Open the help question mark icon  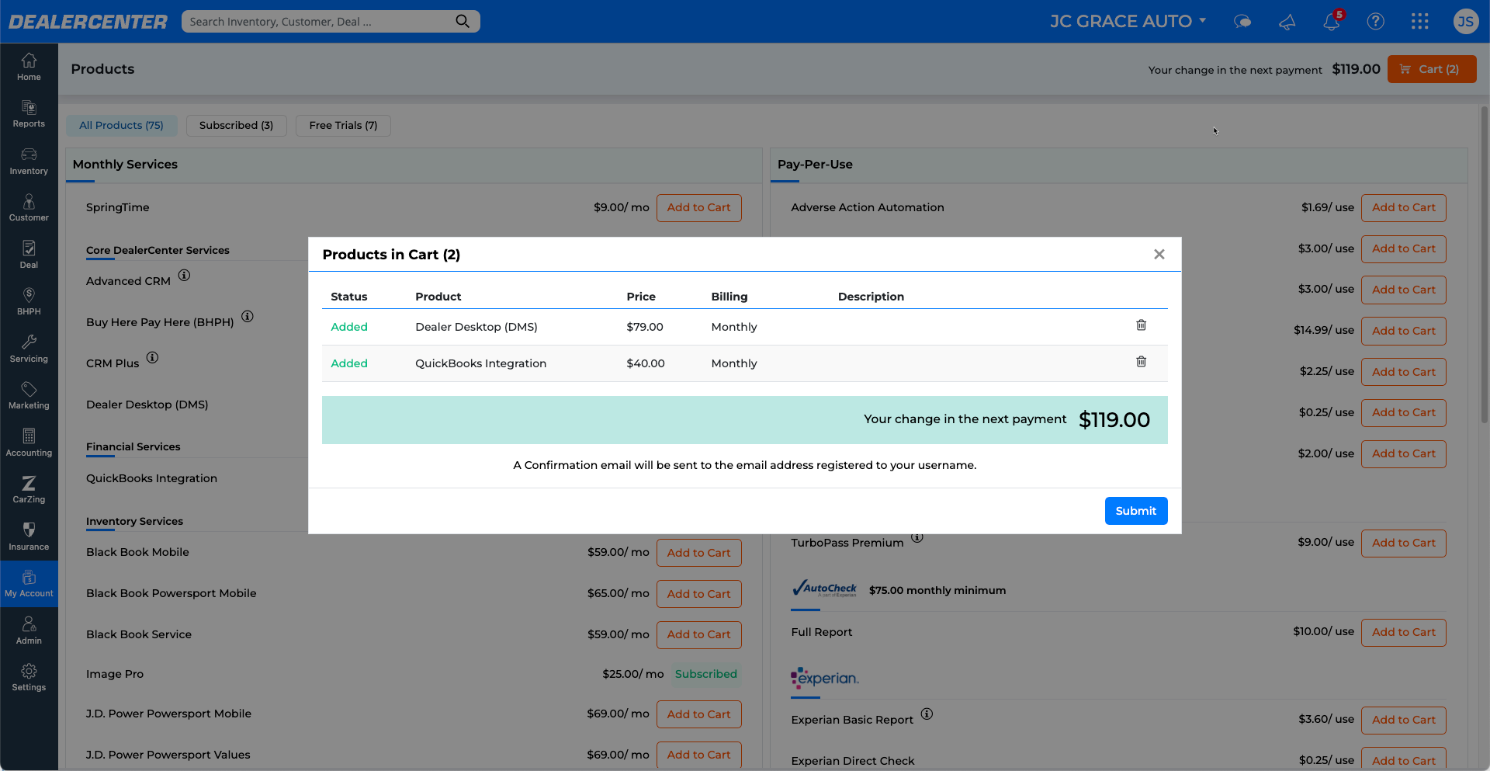tap(1376, 21)
